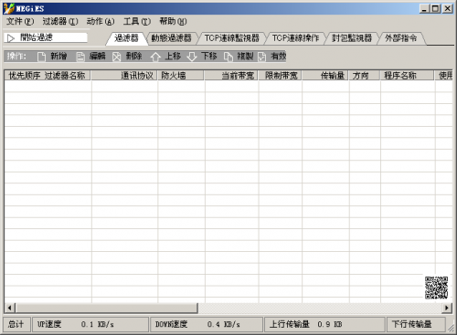Image resolution: width=457 pixels, height=335 pixels.
Task: Maximize the NEGiES window
Action: click(x=435, y=8)
